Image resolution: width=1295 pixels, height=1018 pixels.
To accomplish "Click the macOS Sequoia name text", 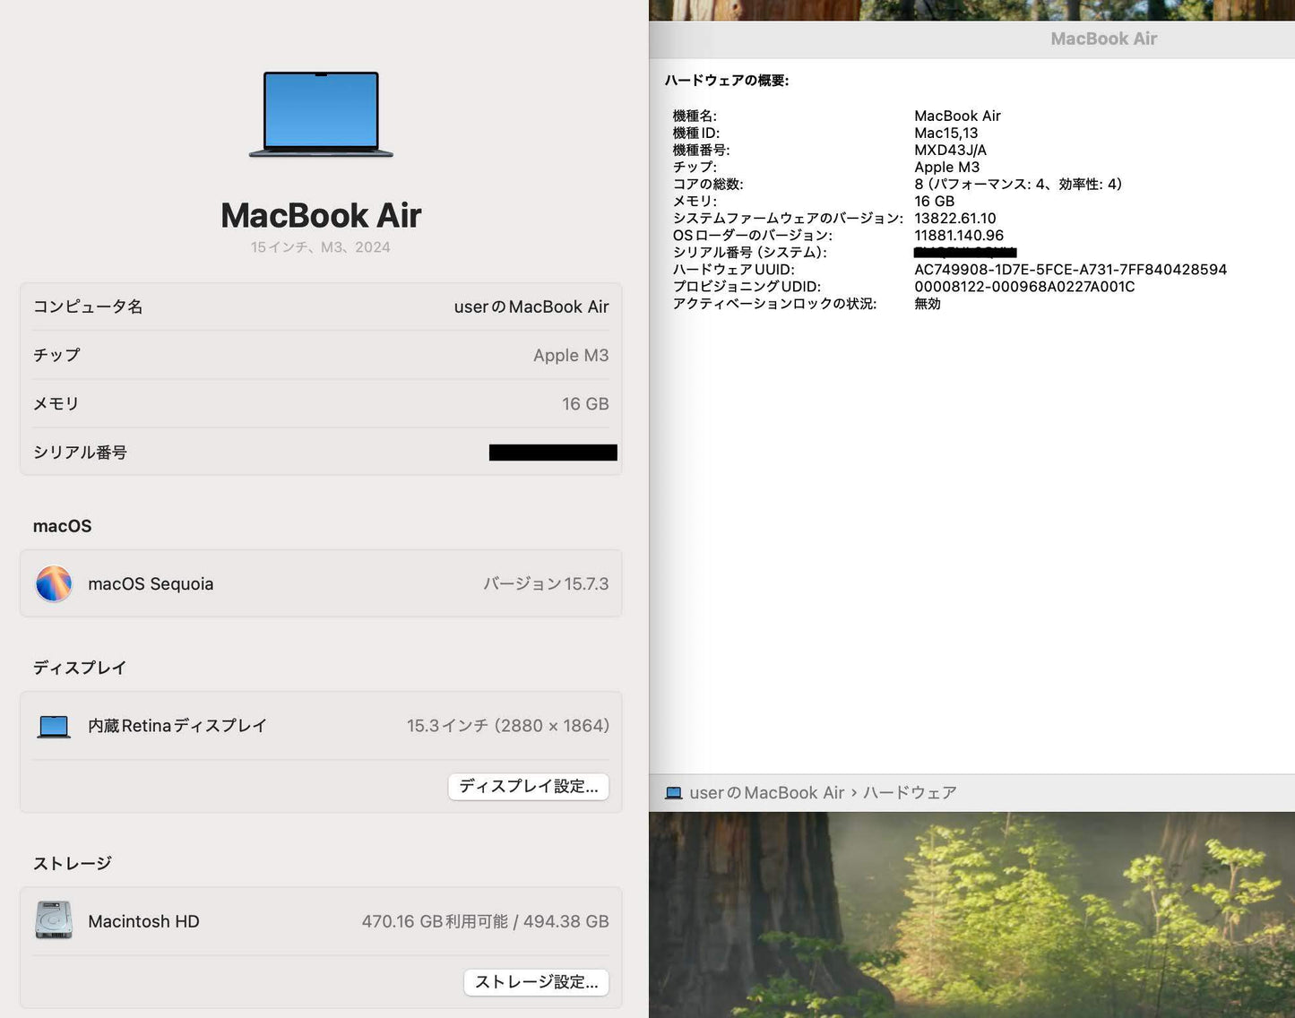I will click(x=151, y=584).
